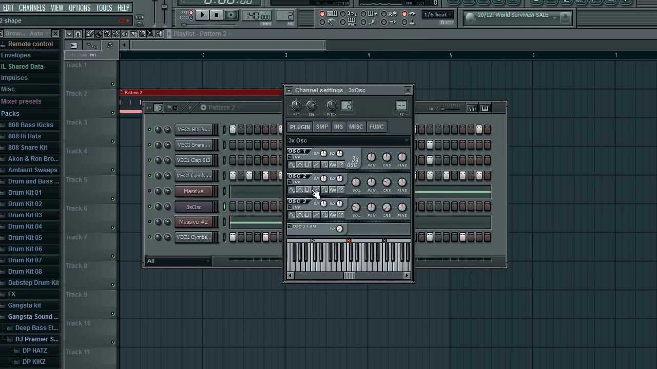Screen dimensions: 657x369
Task: Select sine wave shape for OSC 1
Action: 292,165
